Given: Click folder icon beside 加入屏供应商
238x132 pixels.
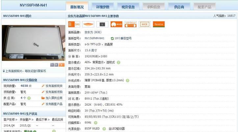Looking at the screenshot, I should click(x=43, y=98).
